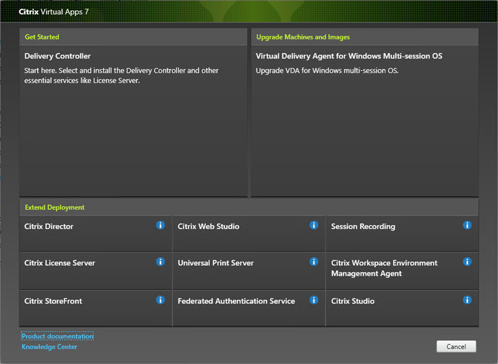Click the 'Start here. Select and install' description
The width and height of the screenshot is (498, 364).
pos(121,75)
